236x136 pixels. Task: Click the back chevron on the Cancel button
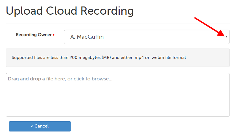tap(32, 126)
